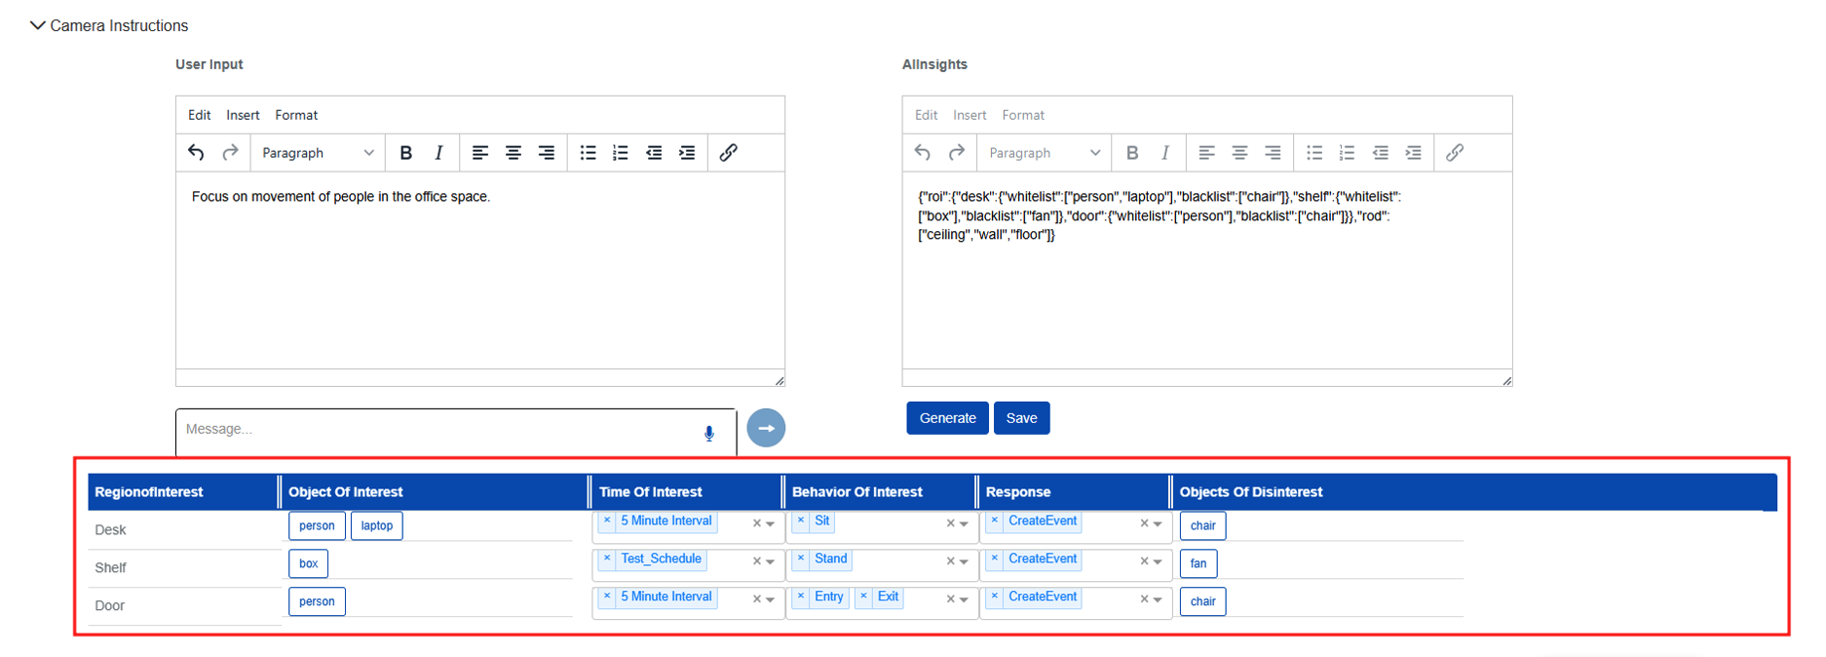Image resolution: width=1826 pixels, height=657 pixels.
Task: Open Format menu in AIInsights editor
Action: [1022, 115]
